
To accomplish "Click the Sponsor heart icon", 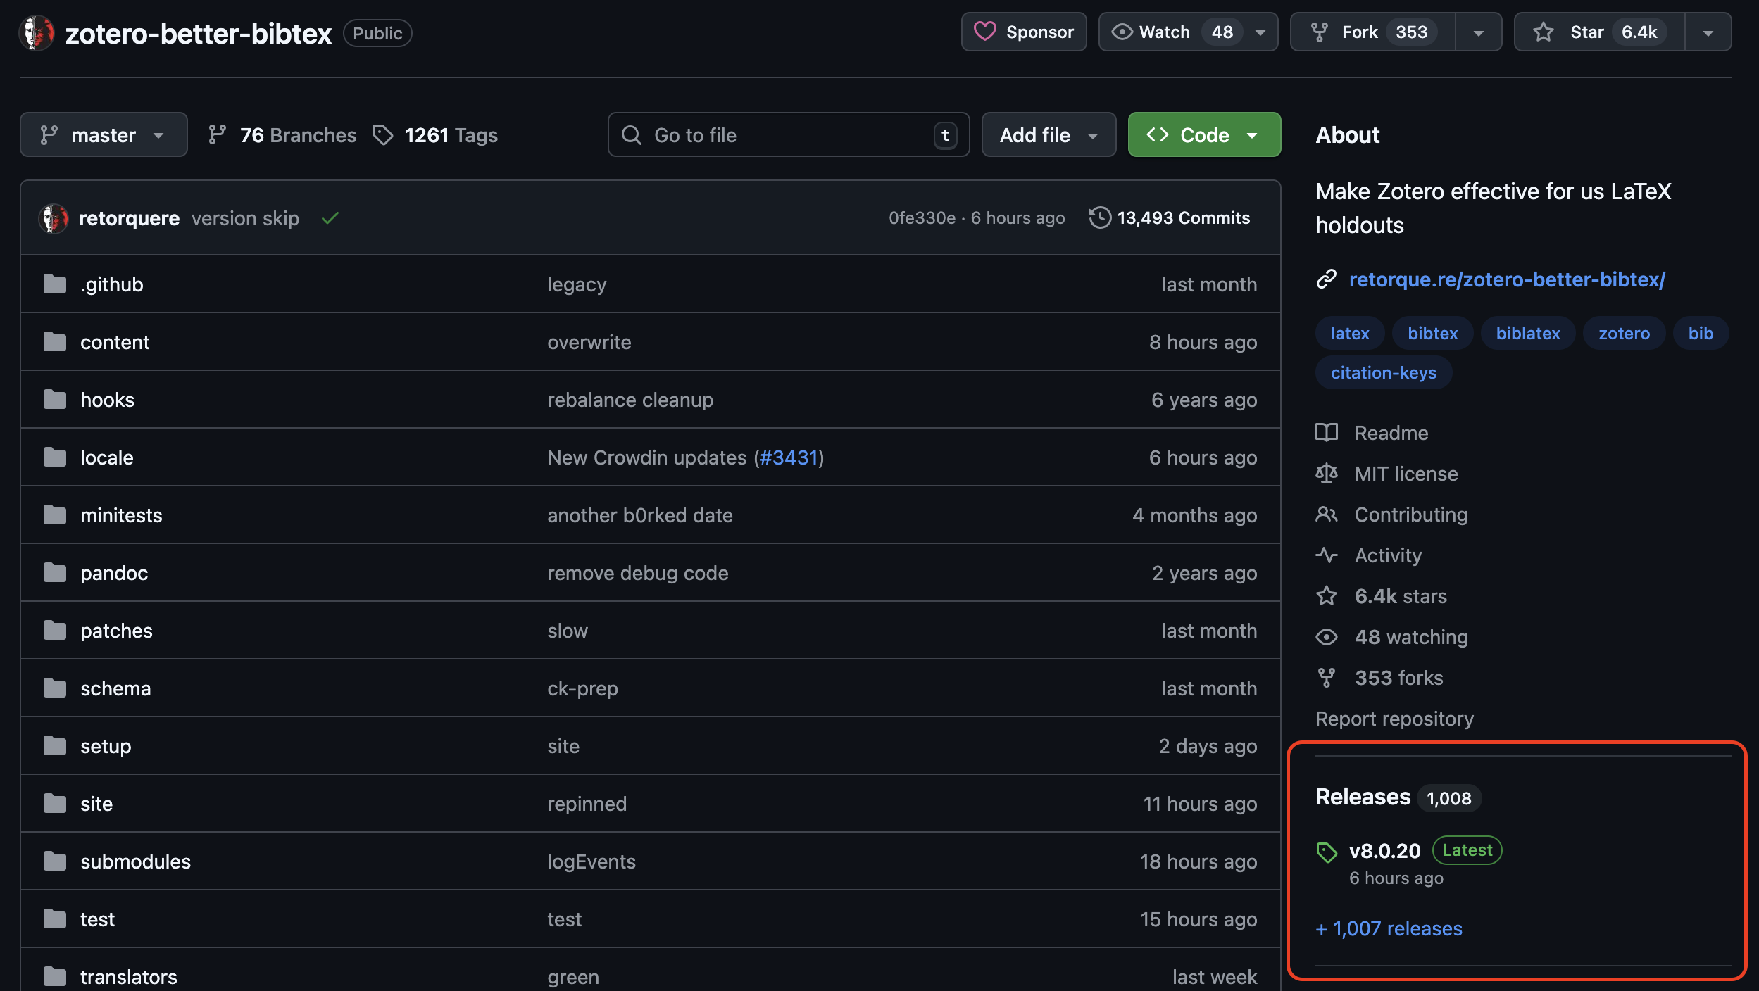I will click(x=984, y=32).
